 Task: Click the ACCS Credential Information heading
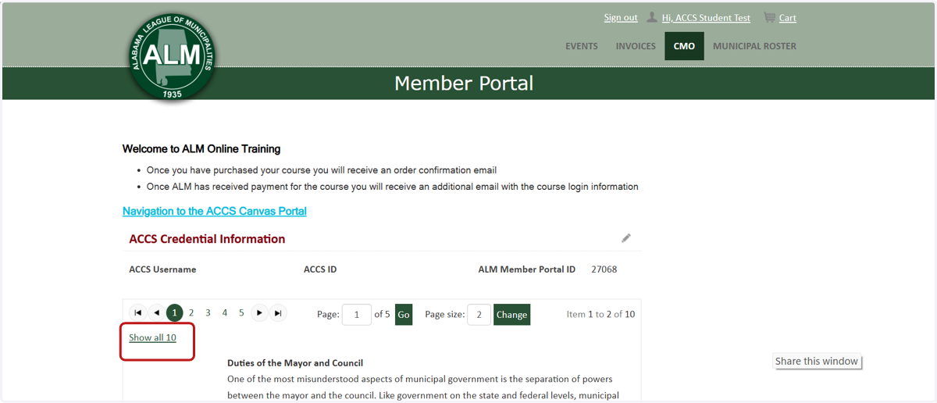pyautogui.click(x=207, y=239)
